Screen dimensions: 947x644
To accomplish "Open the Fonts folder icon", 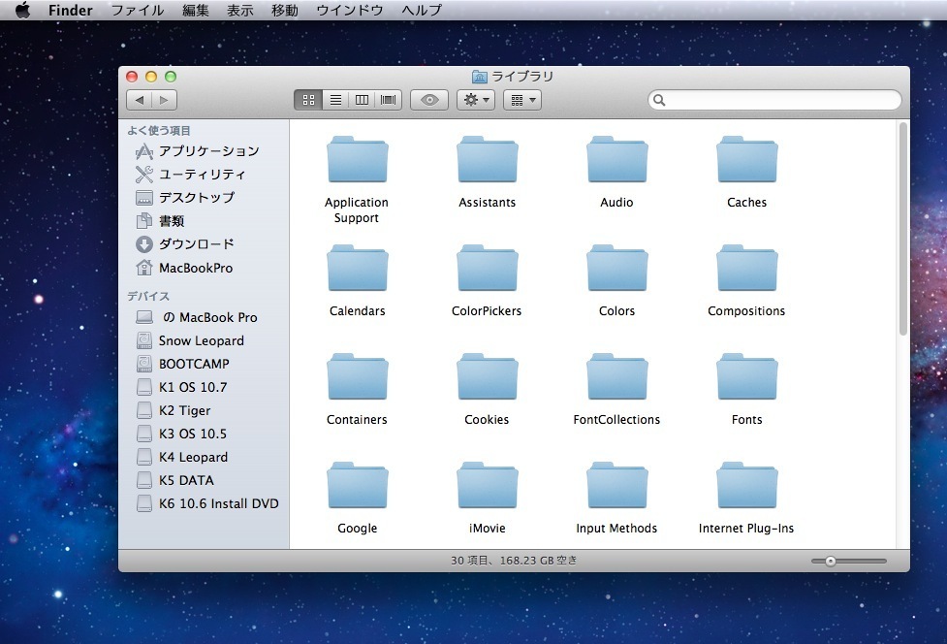I will pos(746,378).
